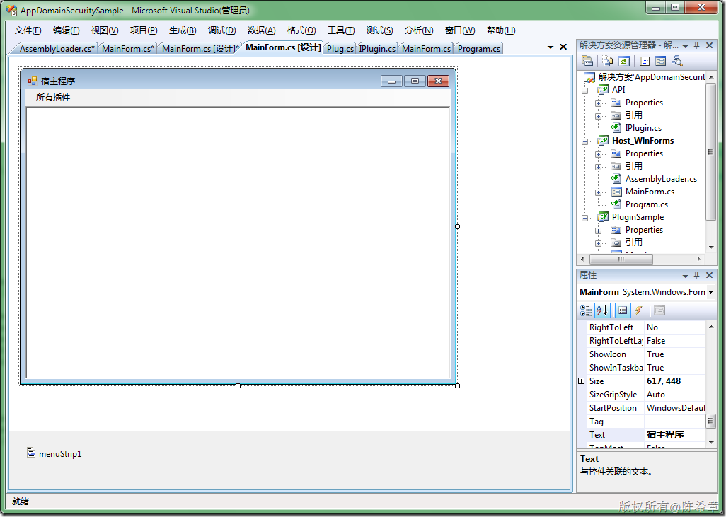Switch to the Plug.cs tab
Image resolution: width=726 pixels, height=517 pixels.
340,49
